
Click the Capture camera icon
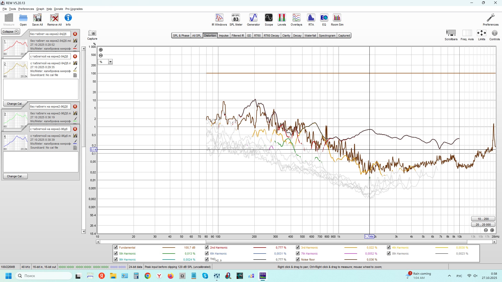(92, 33)
